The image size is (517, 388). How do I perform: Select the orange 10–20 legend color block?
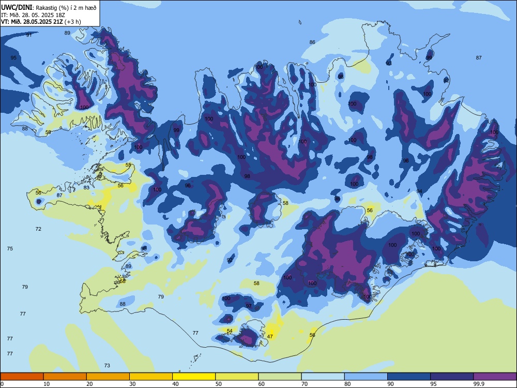65,377
